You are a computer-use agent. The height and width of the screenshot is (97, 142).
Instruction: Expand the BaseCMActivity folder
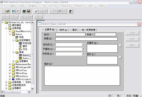click(x=10, y=31)
